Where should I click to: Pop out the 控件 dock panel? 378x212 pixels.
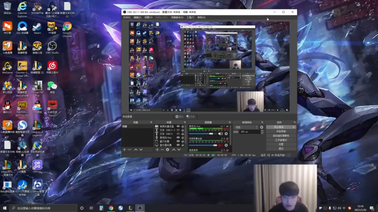[294, 122]
